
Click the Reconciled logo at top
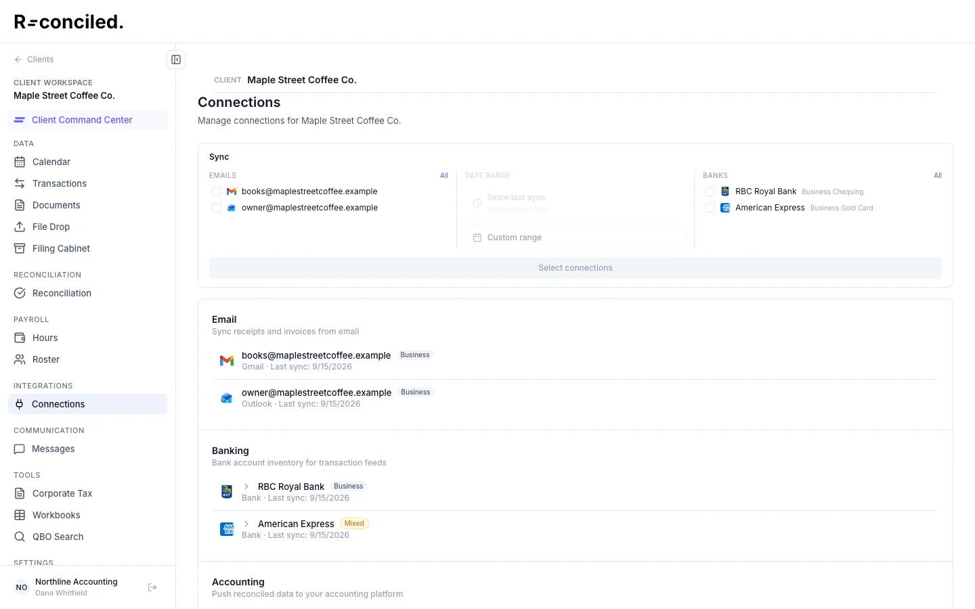[x=68, y=22]
